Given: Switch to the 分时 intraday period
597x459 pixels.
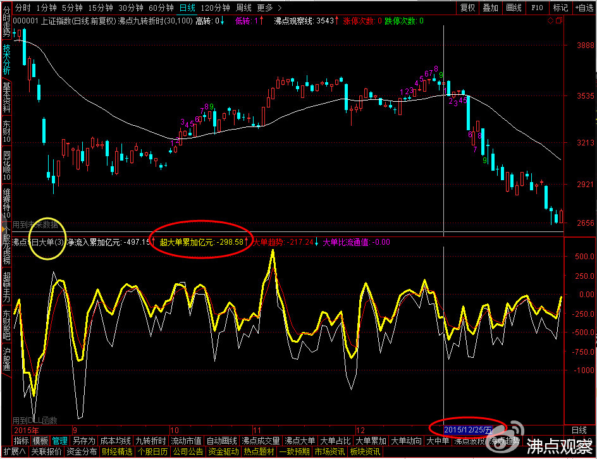Looking at the screenshot, I should [x=23, y=8].
